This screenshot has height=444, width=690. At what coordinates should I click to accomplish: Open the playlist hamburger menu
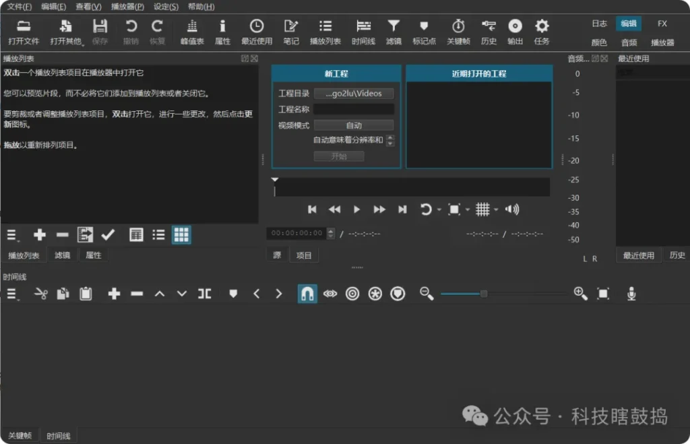(x=12, y=235)
